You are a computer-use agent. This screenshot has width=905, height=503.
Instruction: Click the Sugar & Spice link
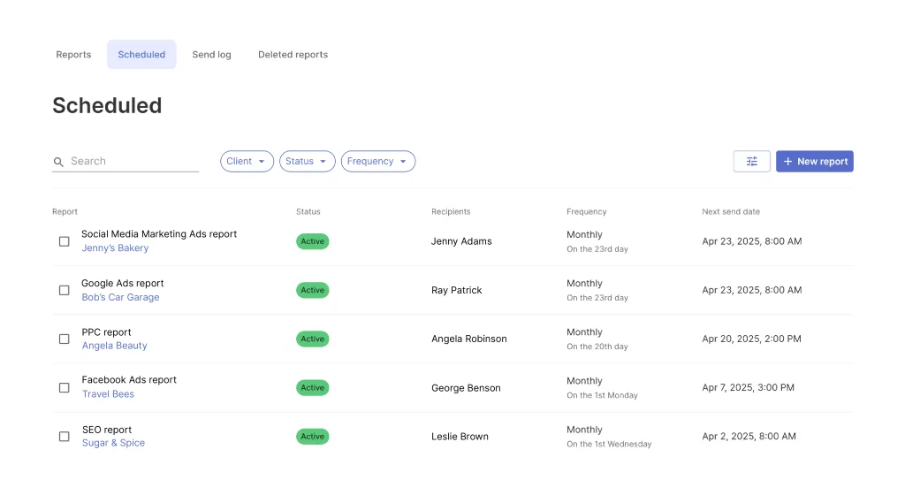tap(113, 443)
